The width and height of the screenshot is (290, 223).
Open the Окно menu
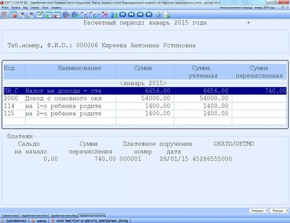tap(45, 8)
